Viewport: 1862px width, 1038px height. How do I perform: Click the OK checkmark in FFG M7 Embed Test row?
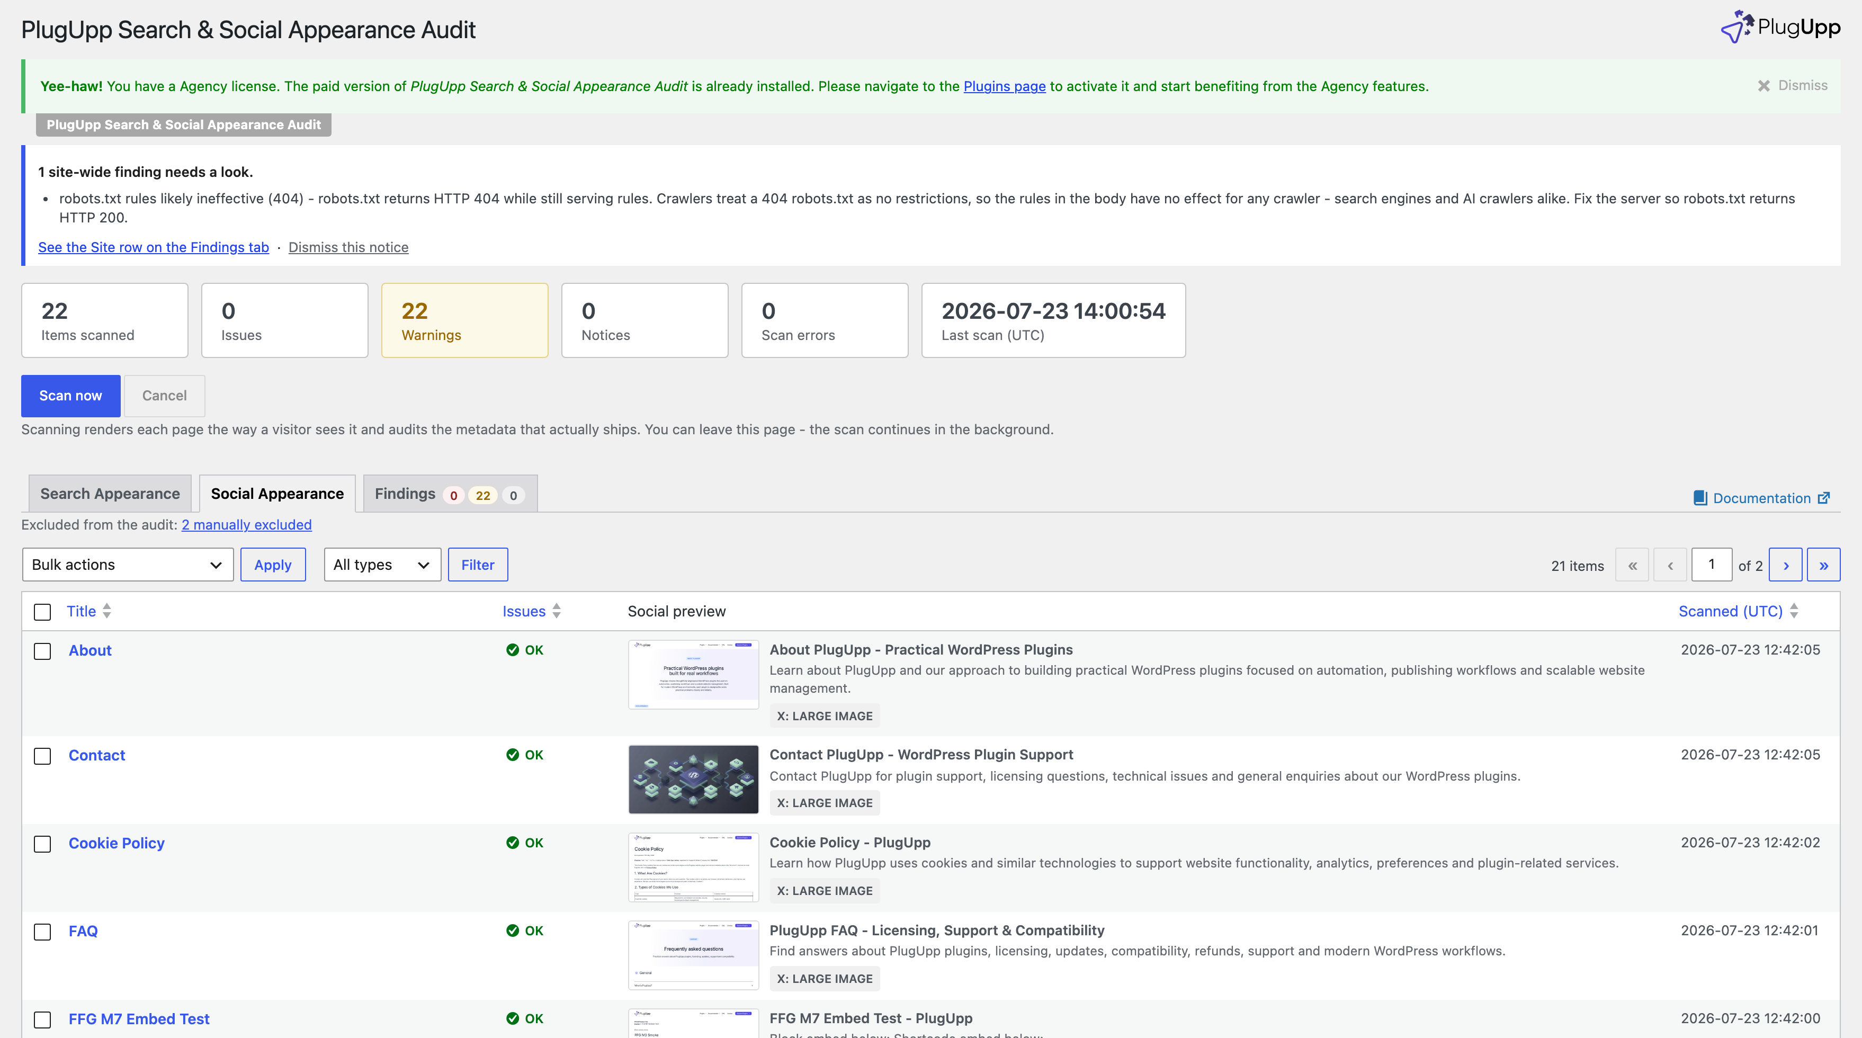(513, 1018)
